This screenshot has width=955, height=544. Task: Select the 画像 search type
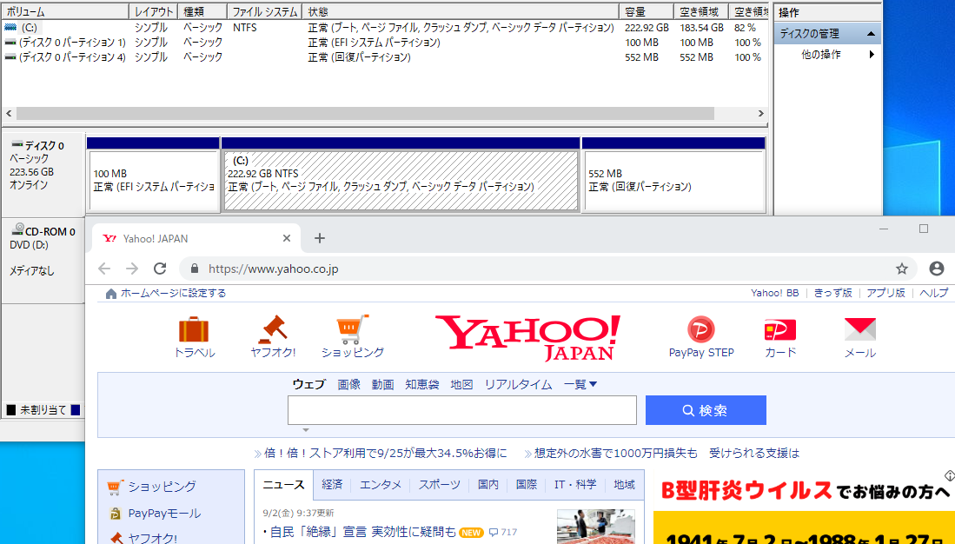349,384
